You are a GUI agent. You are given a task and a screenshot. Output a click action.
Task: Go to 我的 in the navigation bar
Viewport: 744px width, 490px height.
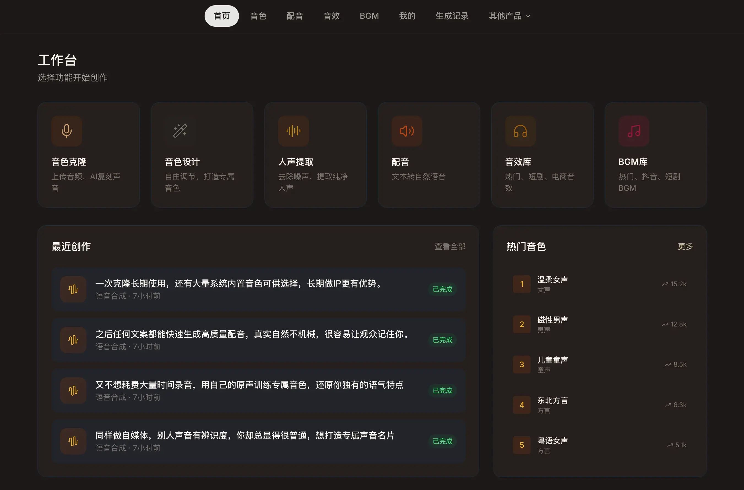tap(407, 16)
